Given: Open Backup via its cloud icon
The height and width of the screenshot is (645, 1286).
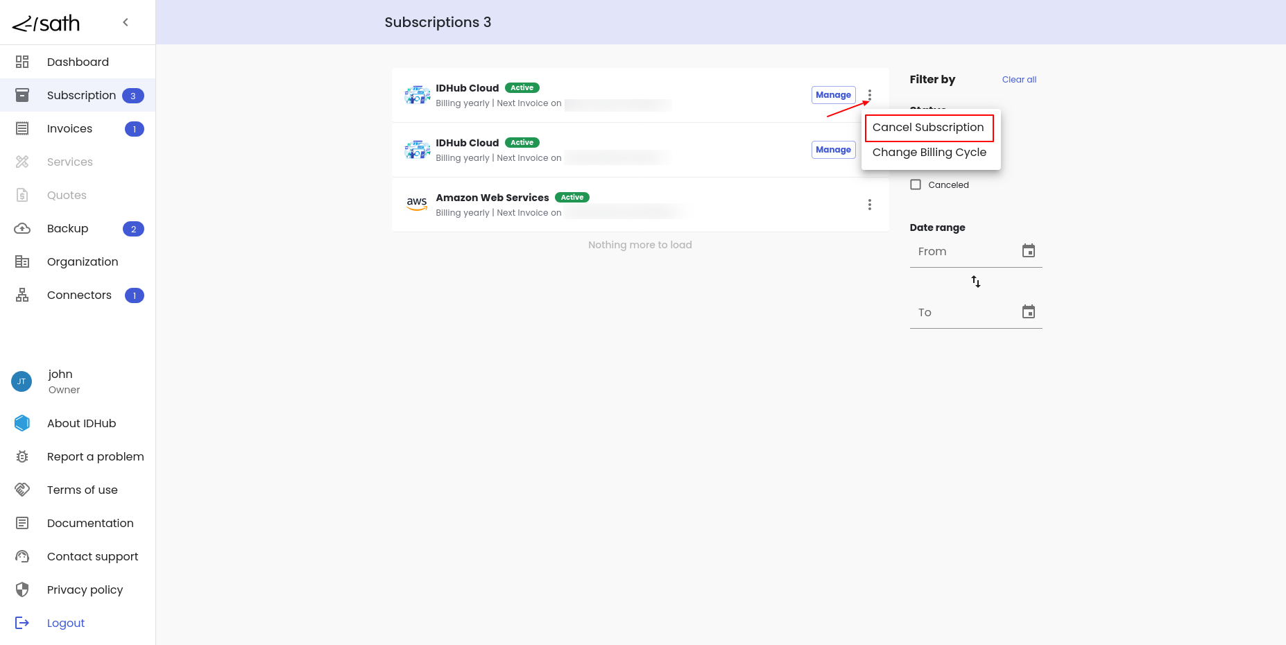Looking at the screenshot, I should [x=22, y=228].
